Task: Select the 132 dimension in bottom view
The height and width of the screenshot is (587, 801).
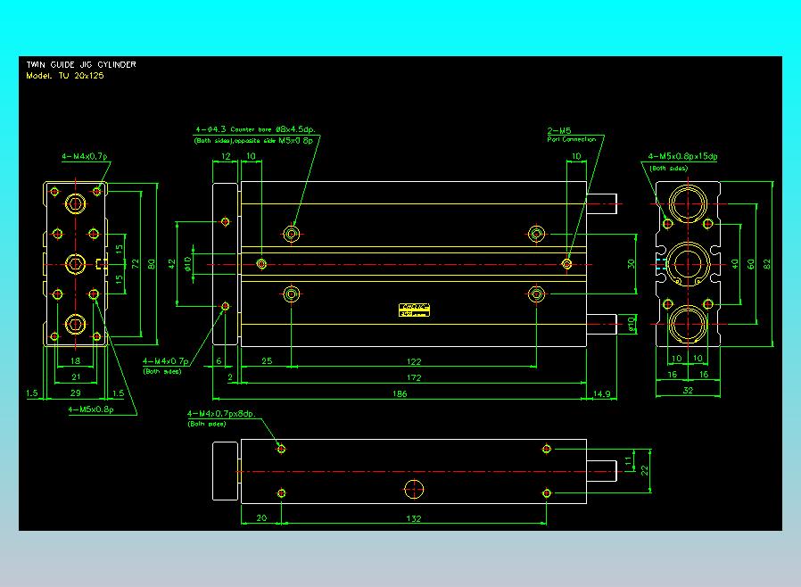Action: (414, 518)
